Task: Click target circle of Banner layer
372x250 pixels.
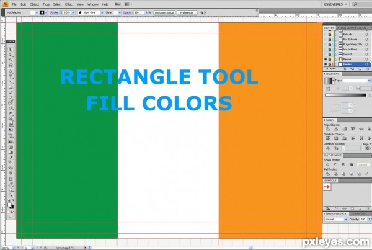Action: pyautogui.click(x=367, y=59)
